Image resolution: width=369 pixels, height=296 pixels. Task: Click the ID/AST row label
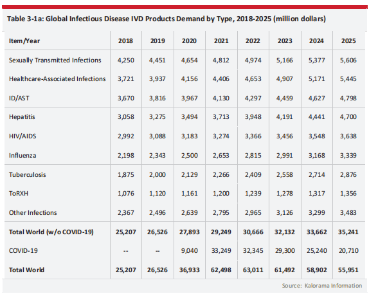click(19, 98)
